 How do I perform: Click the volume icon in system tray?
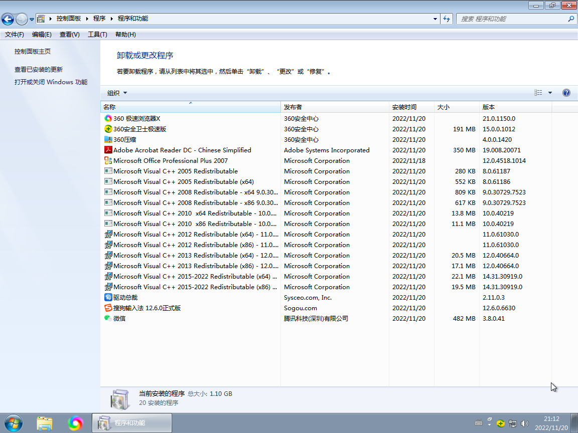[524, 423]
